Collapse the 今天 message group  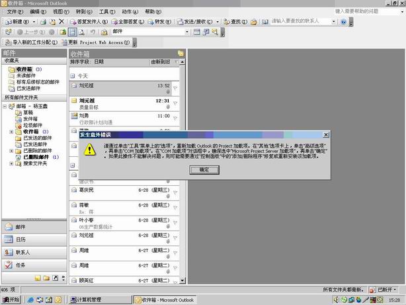pyautogui.click(x=73, y=76)
